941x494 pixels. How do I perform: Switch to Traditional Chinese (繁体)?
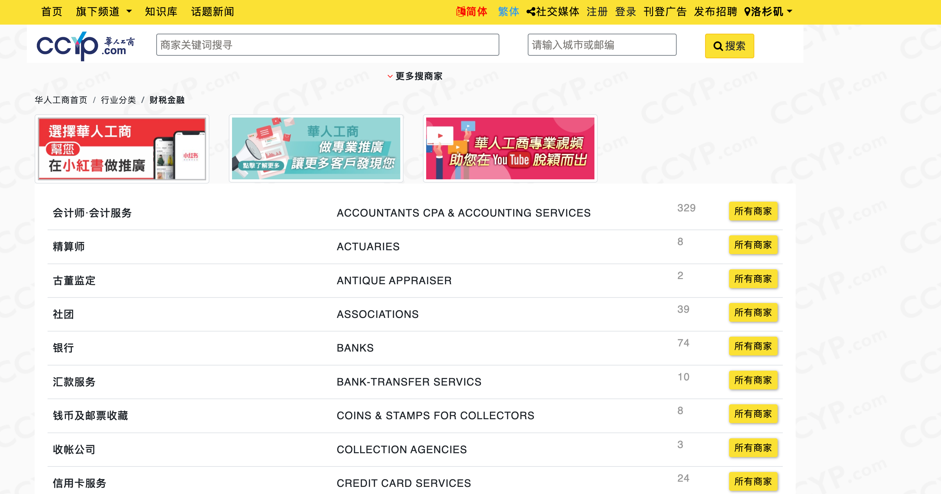pyautogui.click(x=508, y=12)
